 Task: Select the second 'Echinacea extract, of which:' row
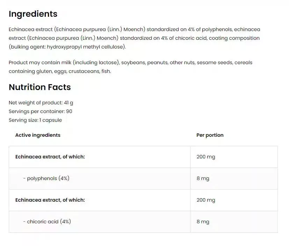pyautogui.click(x=50, y=200)
